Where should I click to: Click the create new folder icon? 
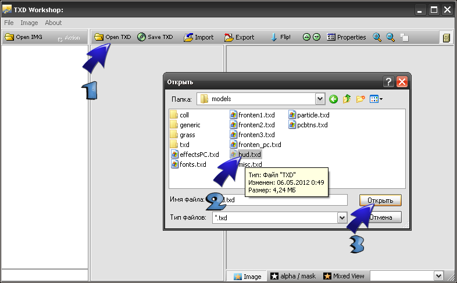coord(360,99)
